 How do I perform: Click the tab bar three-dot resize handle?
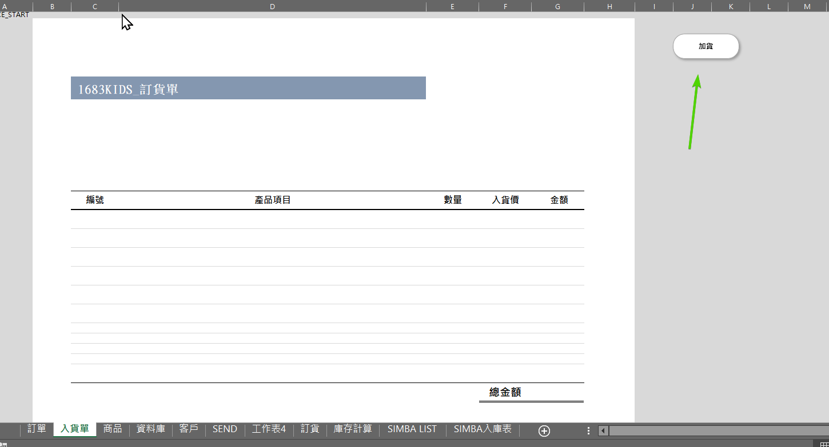[x=588, y=431]
